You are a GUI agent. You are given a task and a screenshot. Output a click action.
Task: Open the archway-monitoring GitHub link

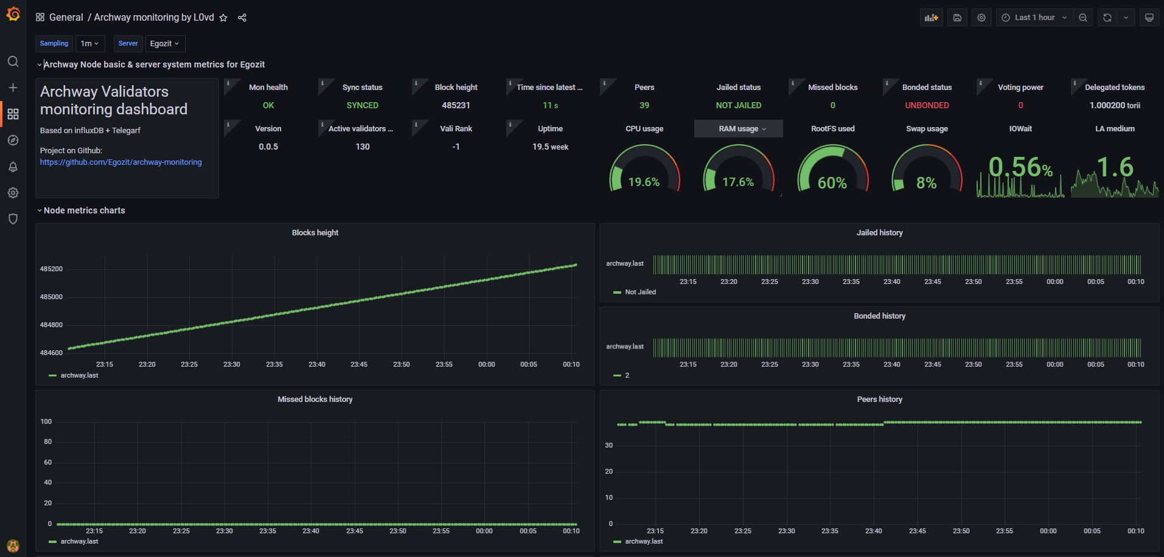[x=120, y=162]
